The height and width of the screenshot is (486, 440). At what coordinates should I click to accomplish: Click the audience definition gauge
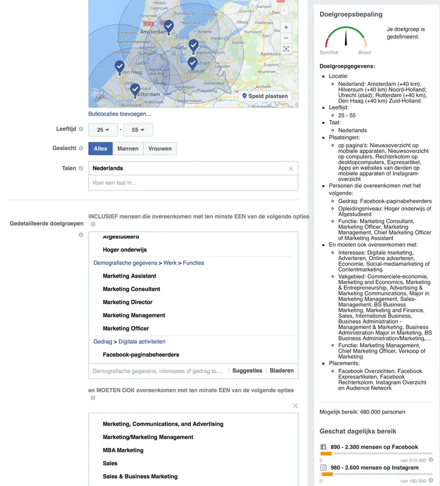click(x=345, y=37)
